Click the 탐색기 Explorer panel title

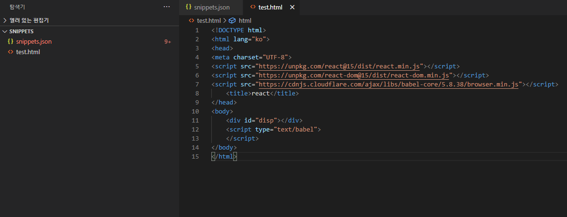pos(18,7)
